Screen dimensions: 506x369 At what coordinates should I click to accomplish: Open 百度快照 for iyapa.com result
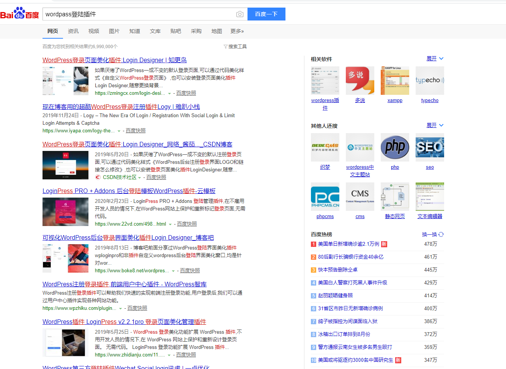click(x=136, y=130)
